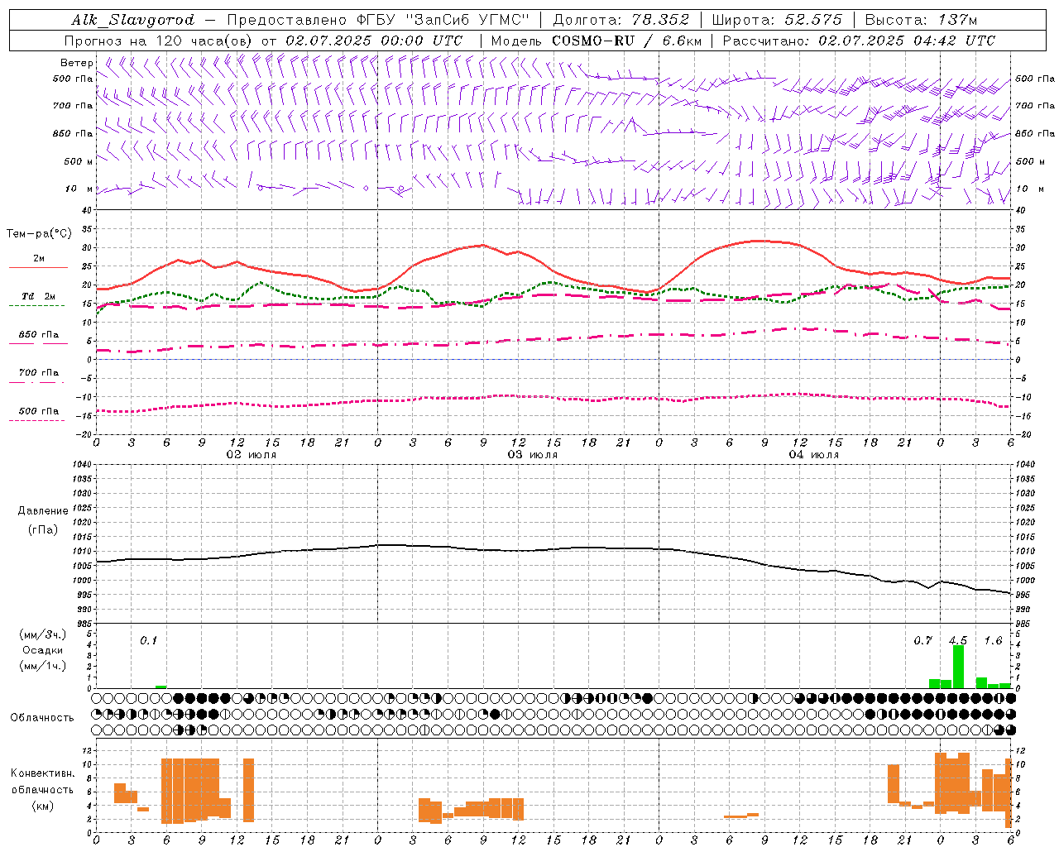
Task: Click the Ветер panel label
Action: 76,63
